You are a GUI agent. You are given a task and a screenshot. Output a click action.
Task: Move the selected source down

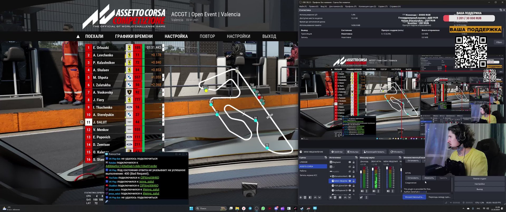tap(349, 197)
